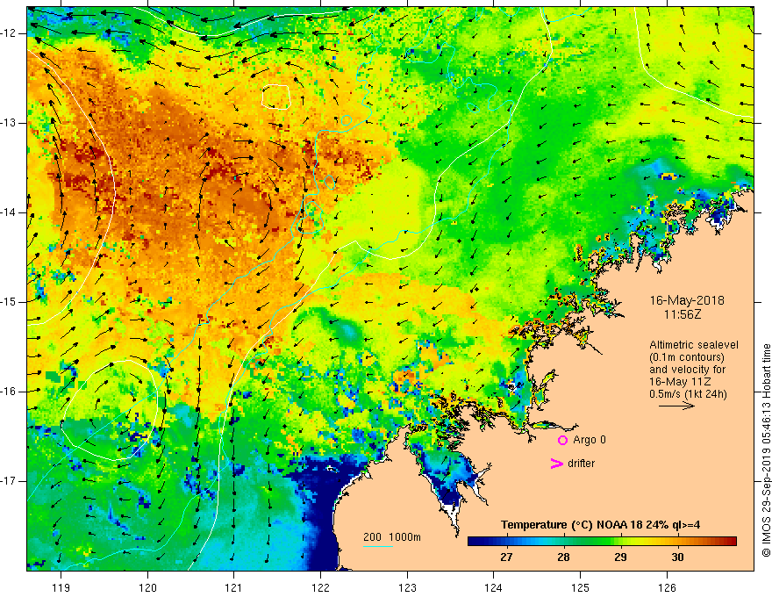Click latitude axis label -17
This screenshot has width=772, height=597.
[x=10, y=481]
